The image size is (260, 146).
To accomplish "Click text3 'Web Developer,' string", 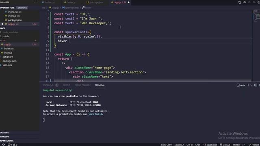I will coord(95,23).
